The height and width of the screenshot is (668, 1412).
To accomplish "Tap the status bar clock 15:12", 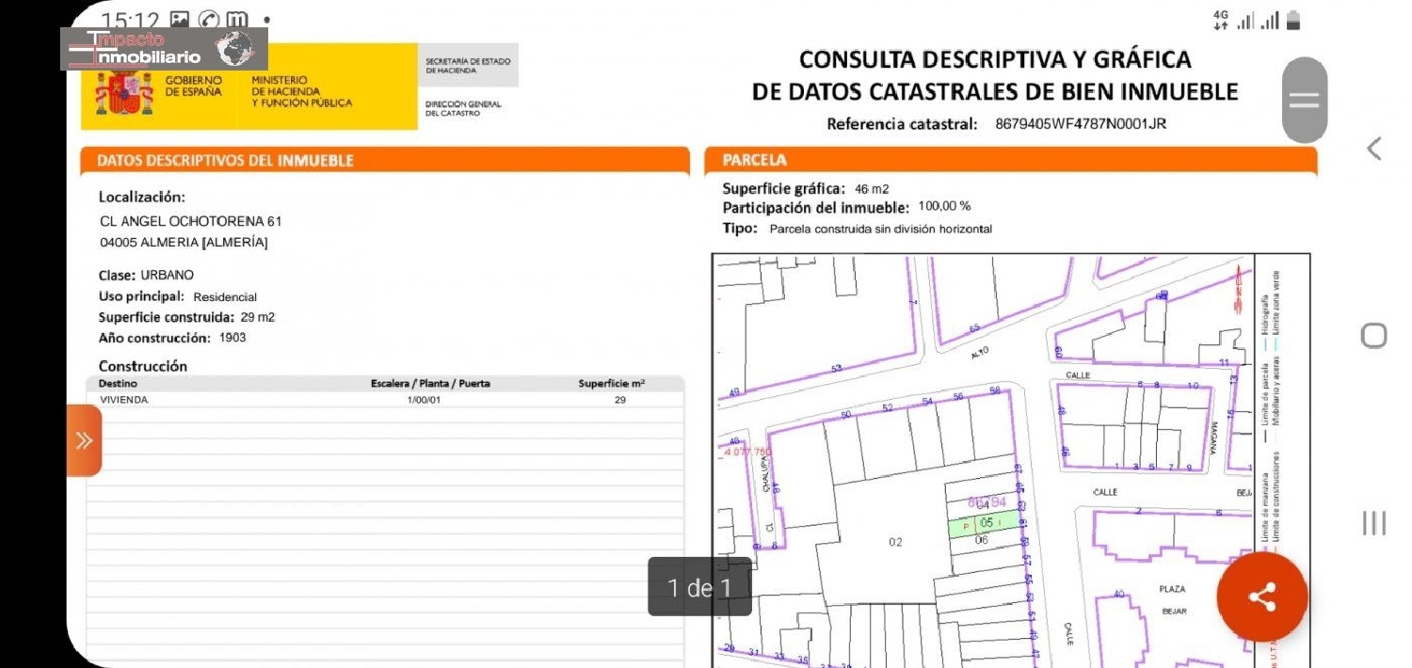I will click(x=132, y=21).
